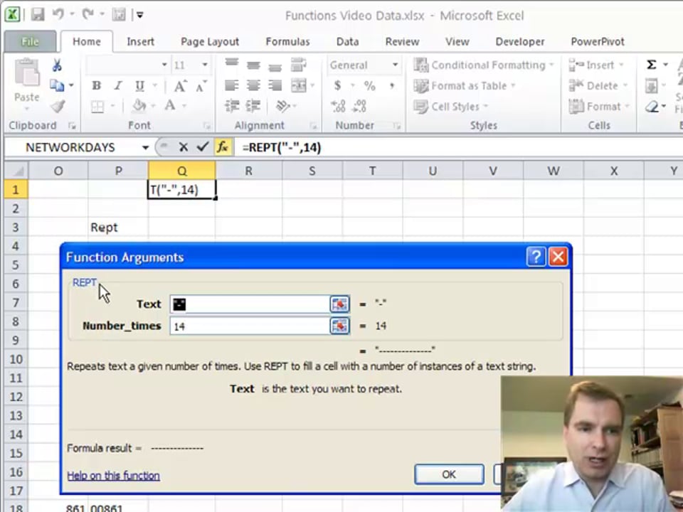This screenshot has width=683, height=512.
Task: Collapse dialog using Number_times range selector
Action: [340, 326]
